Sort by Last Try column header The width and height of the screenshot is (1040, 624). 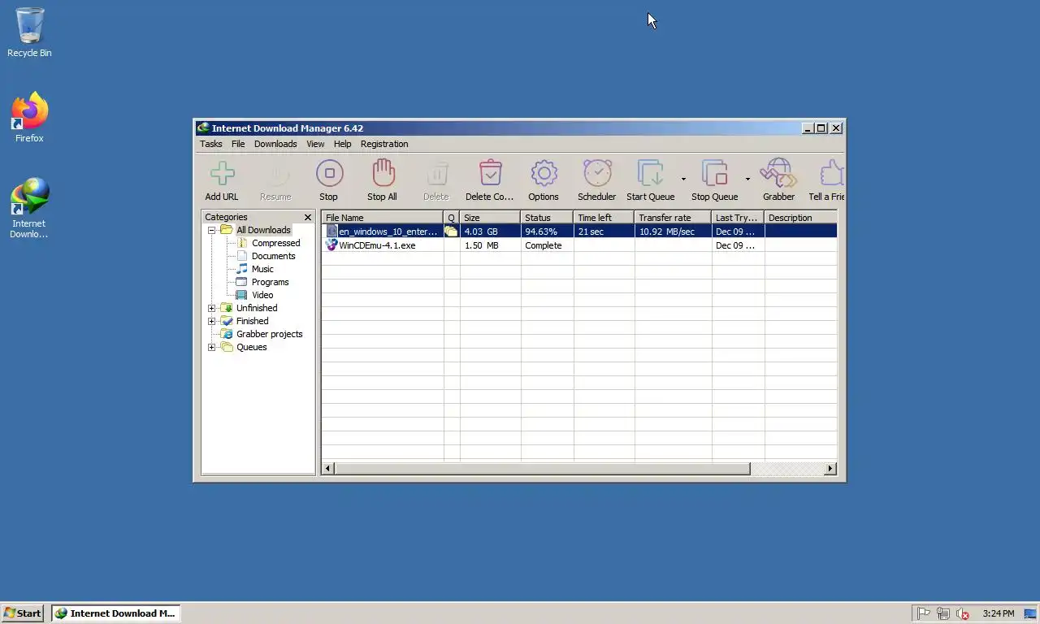pyautogui.click(x=738, y=218)
